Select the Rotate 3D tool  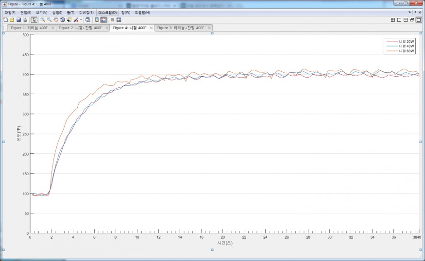pyautogui.click(x=62, y=20)
